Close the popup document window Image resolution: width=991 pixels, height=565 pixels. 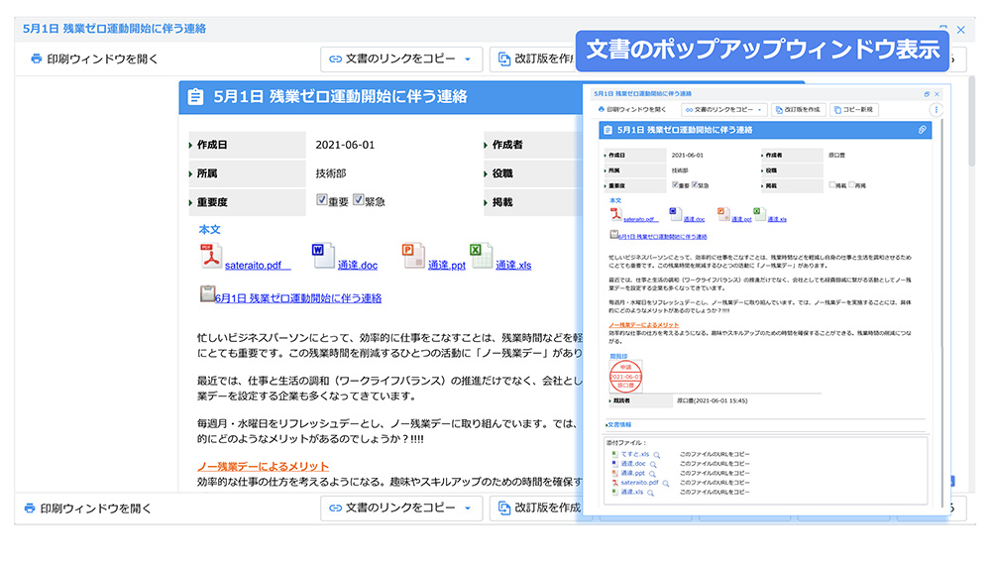tap(936, 94)
